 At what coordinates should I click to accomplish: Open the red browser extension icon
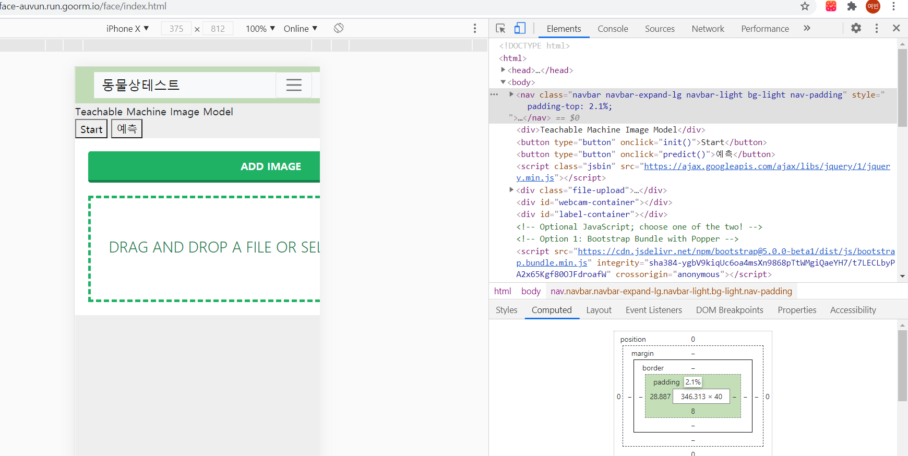[831, 6]
